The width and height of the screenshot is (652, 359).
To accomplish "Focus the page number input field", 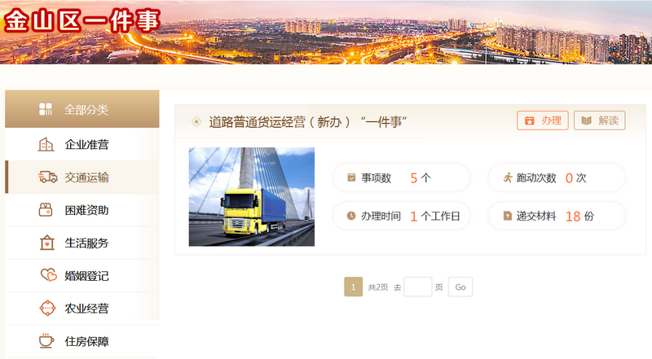I will tap(418, 287).
